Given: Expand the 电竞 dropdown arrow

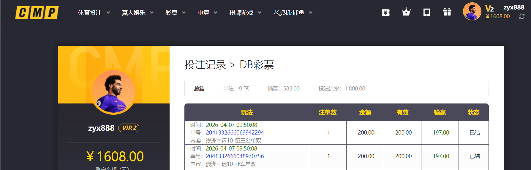Looking at the screenshot, I should (216, 13).
